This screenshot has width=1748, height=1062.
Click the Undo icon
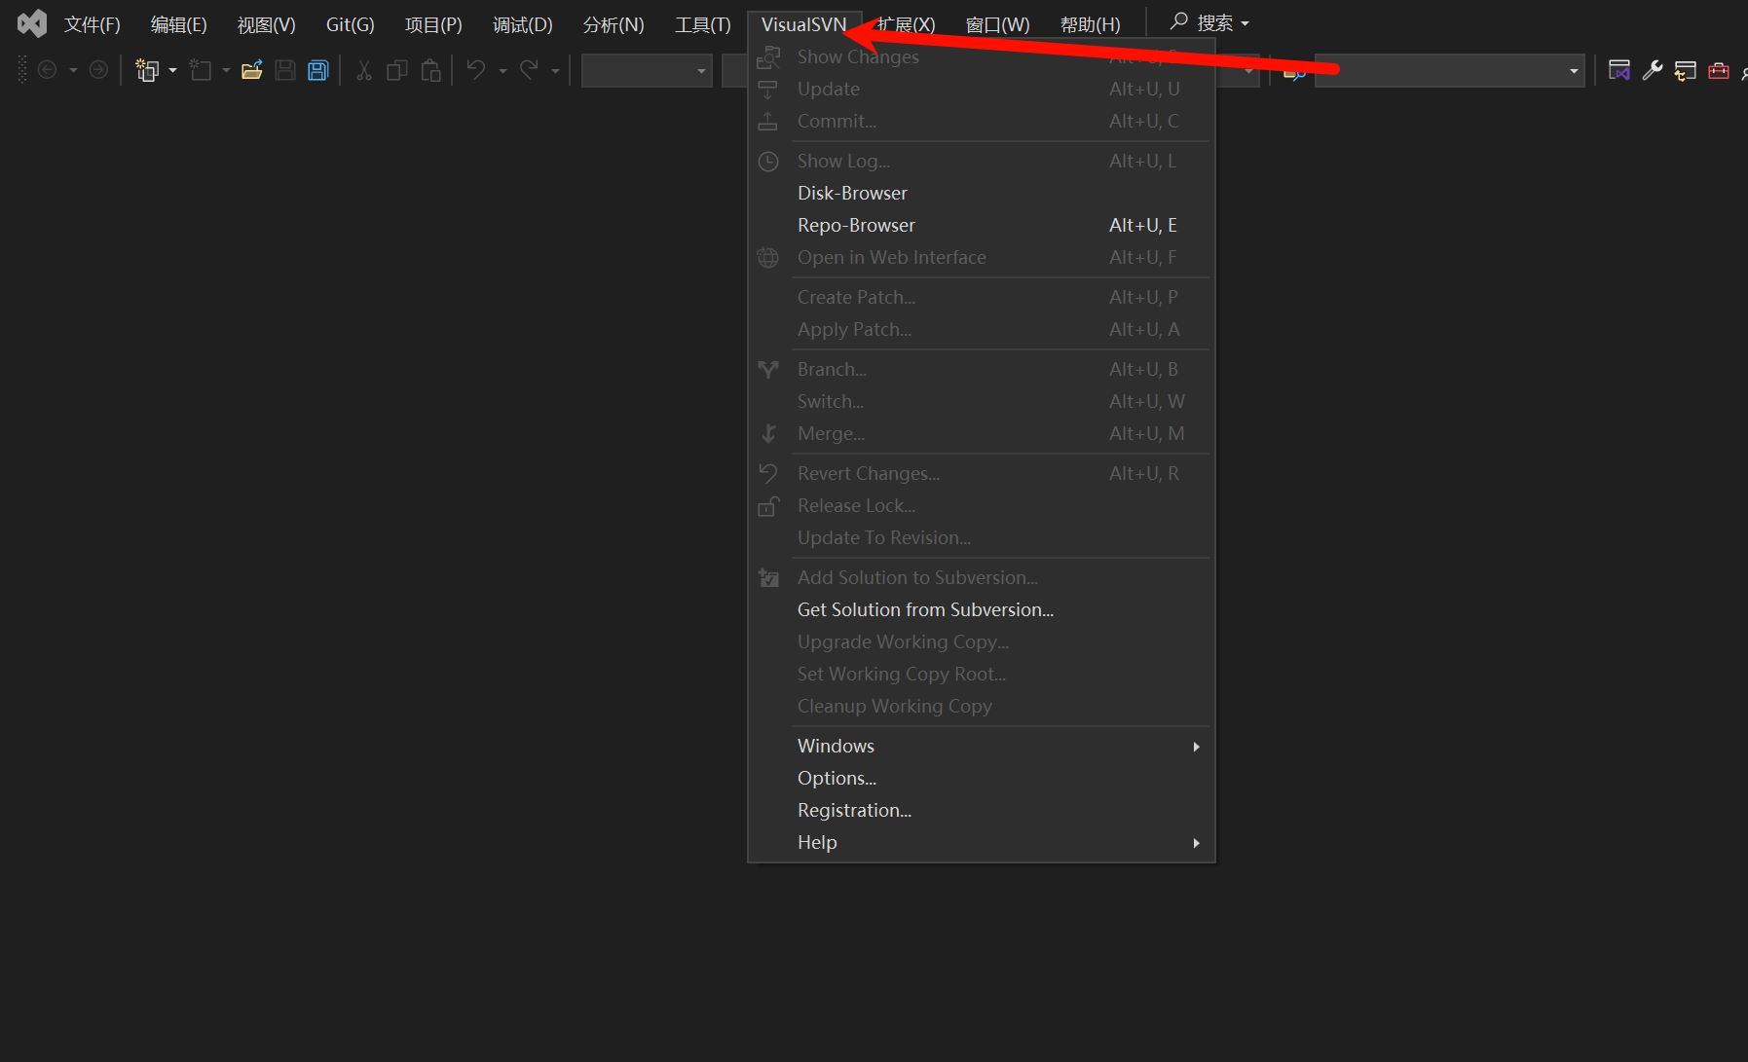pos(476,69)
